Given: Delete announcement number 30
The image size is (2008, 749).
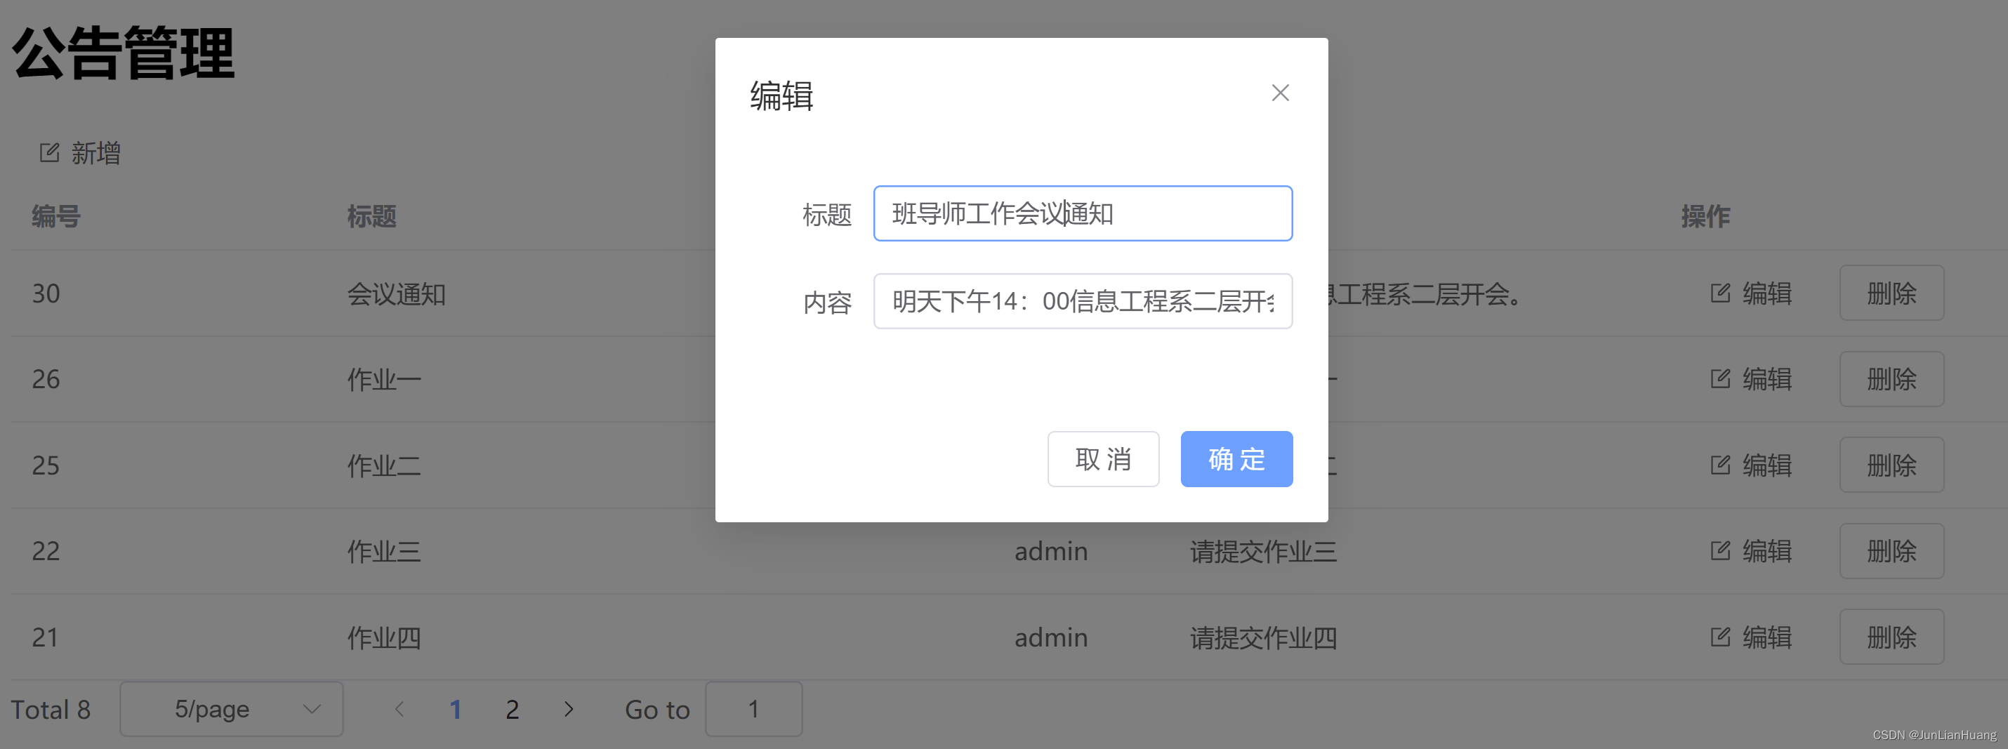Looking at the screenshot, I should [1891, 293].
